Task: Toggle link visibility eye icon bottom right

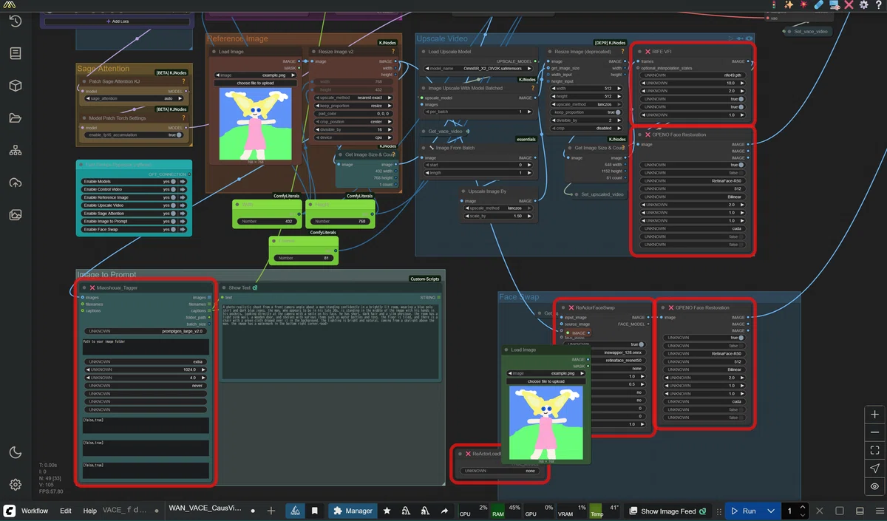Action: click(x=874, y=486)
